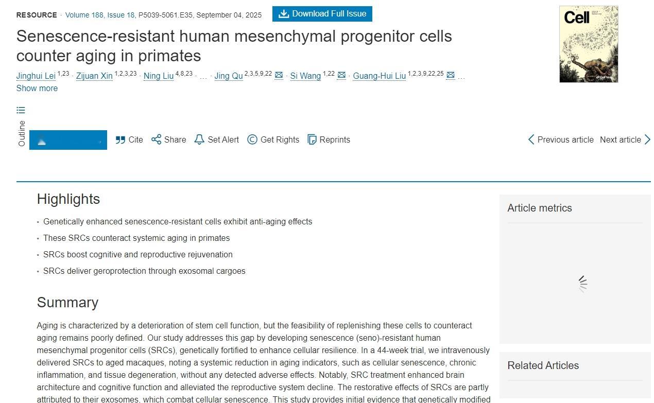Click the Cite quotation icon
654x403 pixels.
[x=121, y=140]
